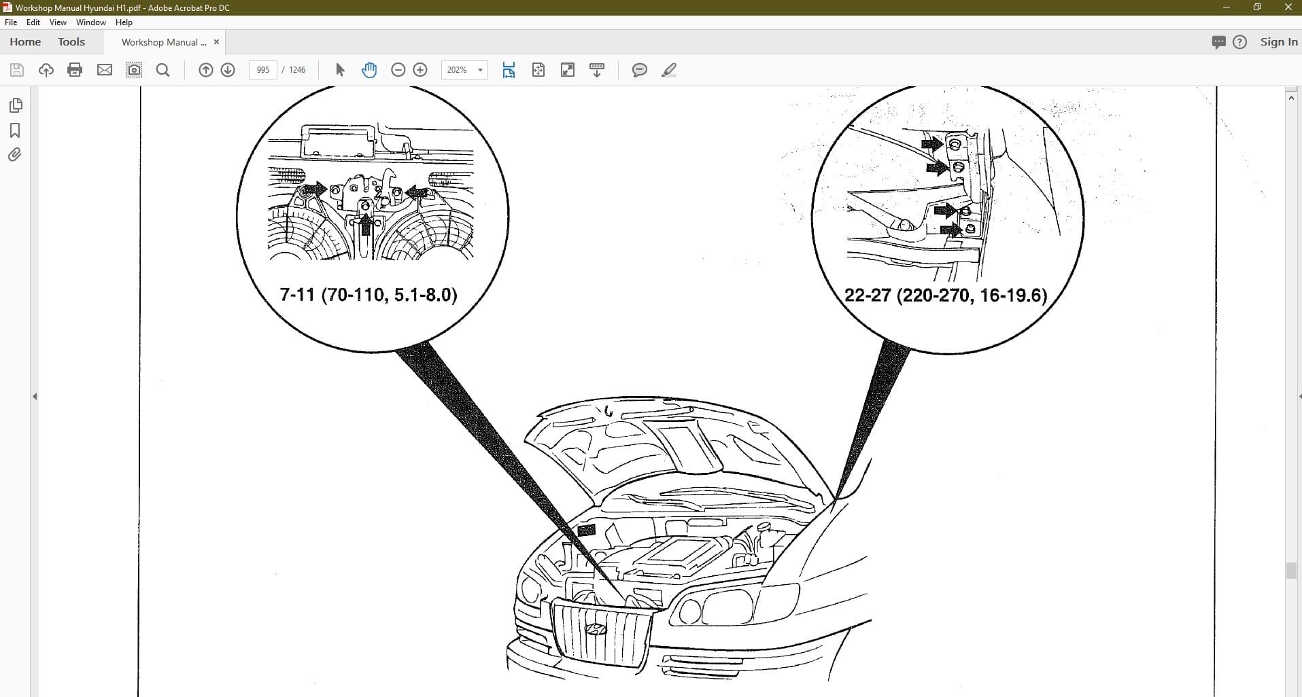The height and width of the screenshot is (697, 1302).
Task: Click the scroll up arrow
Action: (1291, 99)
